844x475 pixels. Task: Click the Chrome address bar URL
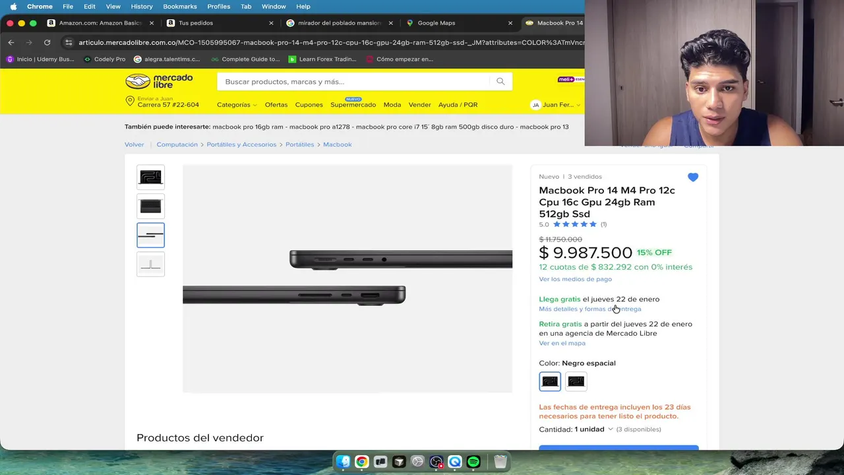(331, 42)
